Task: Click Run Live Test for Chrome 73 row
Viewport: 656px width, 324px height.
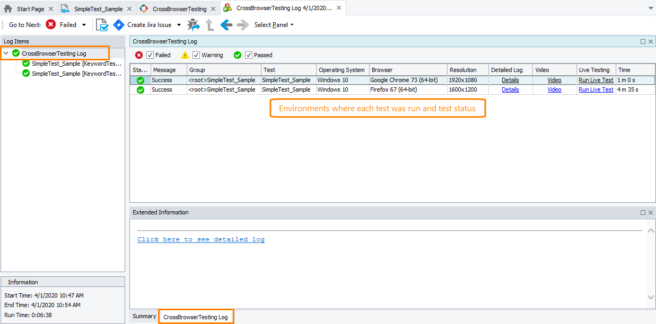Action: tap(596, 80)
